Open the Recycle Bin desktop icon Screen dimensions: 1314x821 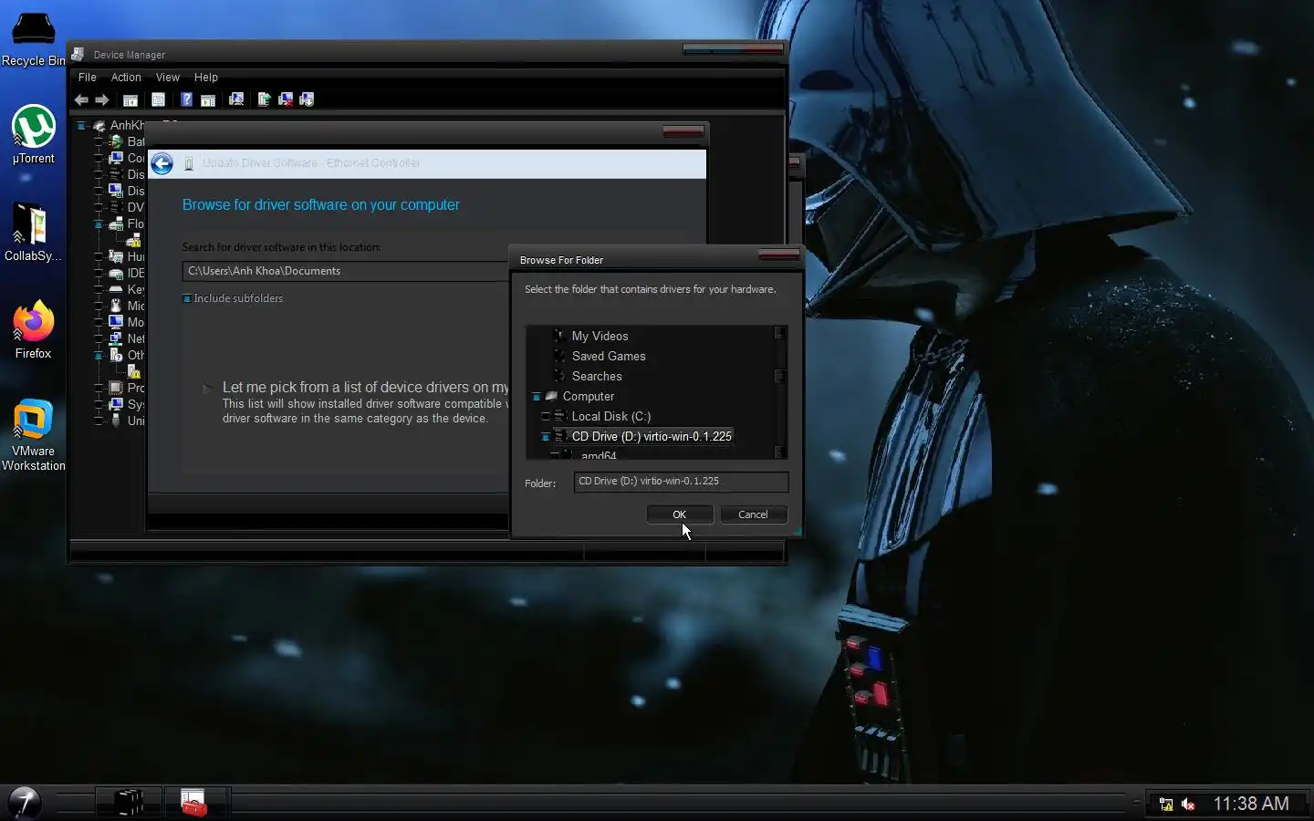(33, 37)
